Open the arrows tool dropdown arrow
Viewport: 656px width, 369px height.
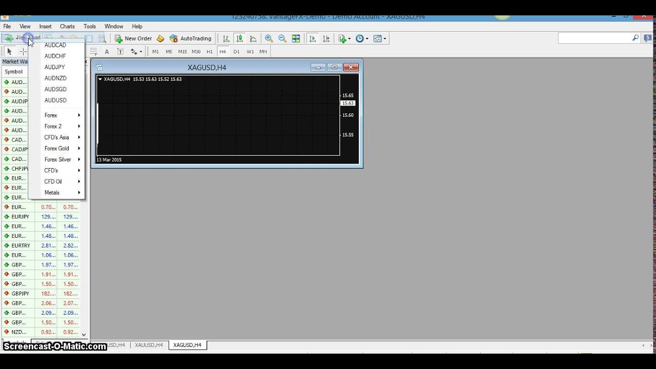[140, 51]
